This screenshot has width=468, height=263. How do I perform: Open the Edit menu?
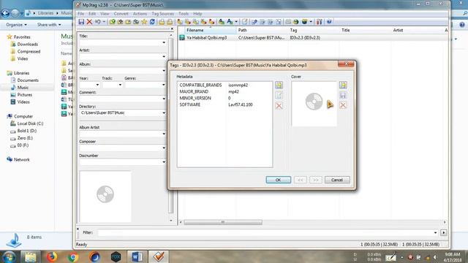point(92,14)
